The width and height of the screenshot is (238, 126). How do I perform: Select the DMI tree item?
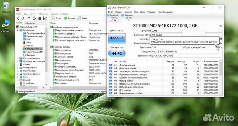(27, 39)
